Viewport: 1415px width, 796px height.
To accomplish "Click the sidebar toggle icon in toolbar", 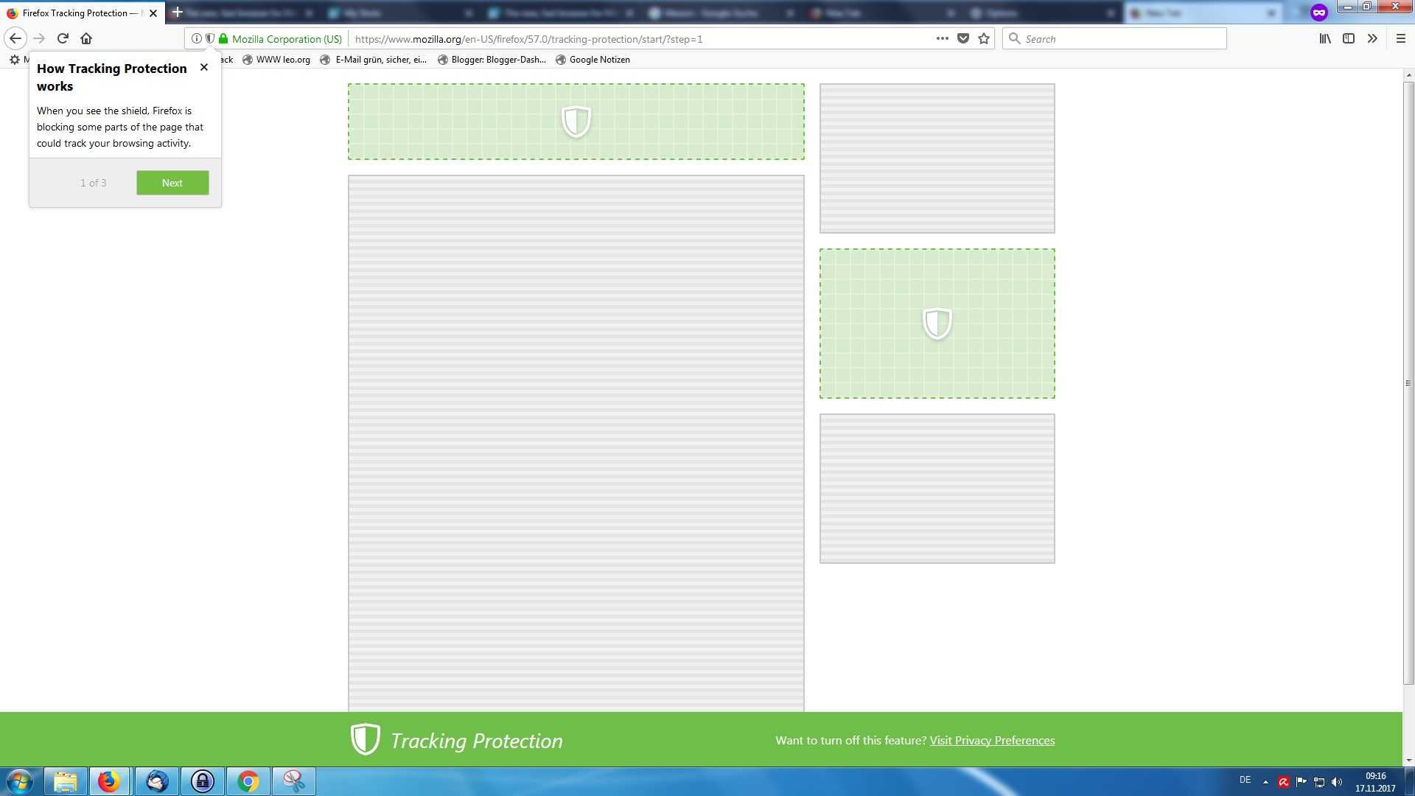I will [x=1348, y=39].
